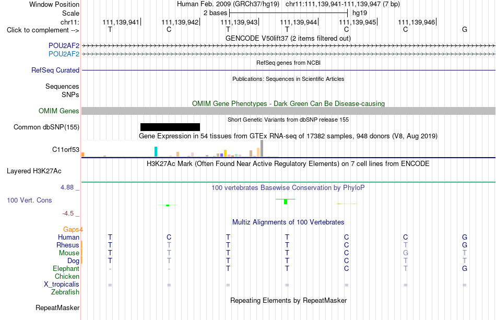Select the Chicken species label
This screenshot has width=496, height=320.
coord(67,276)
